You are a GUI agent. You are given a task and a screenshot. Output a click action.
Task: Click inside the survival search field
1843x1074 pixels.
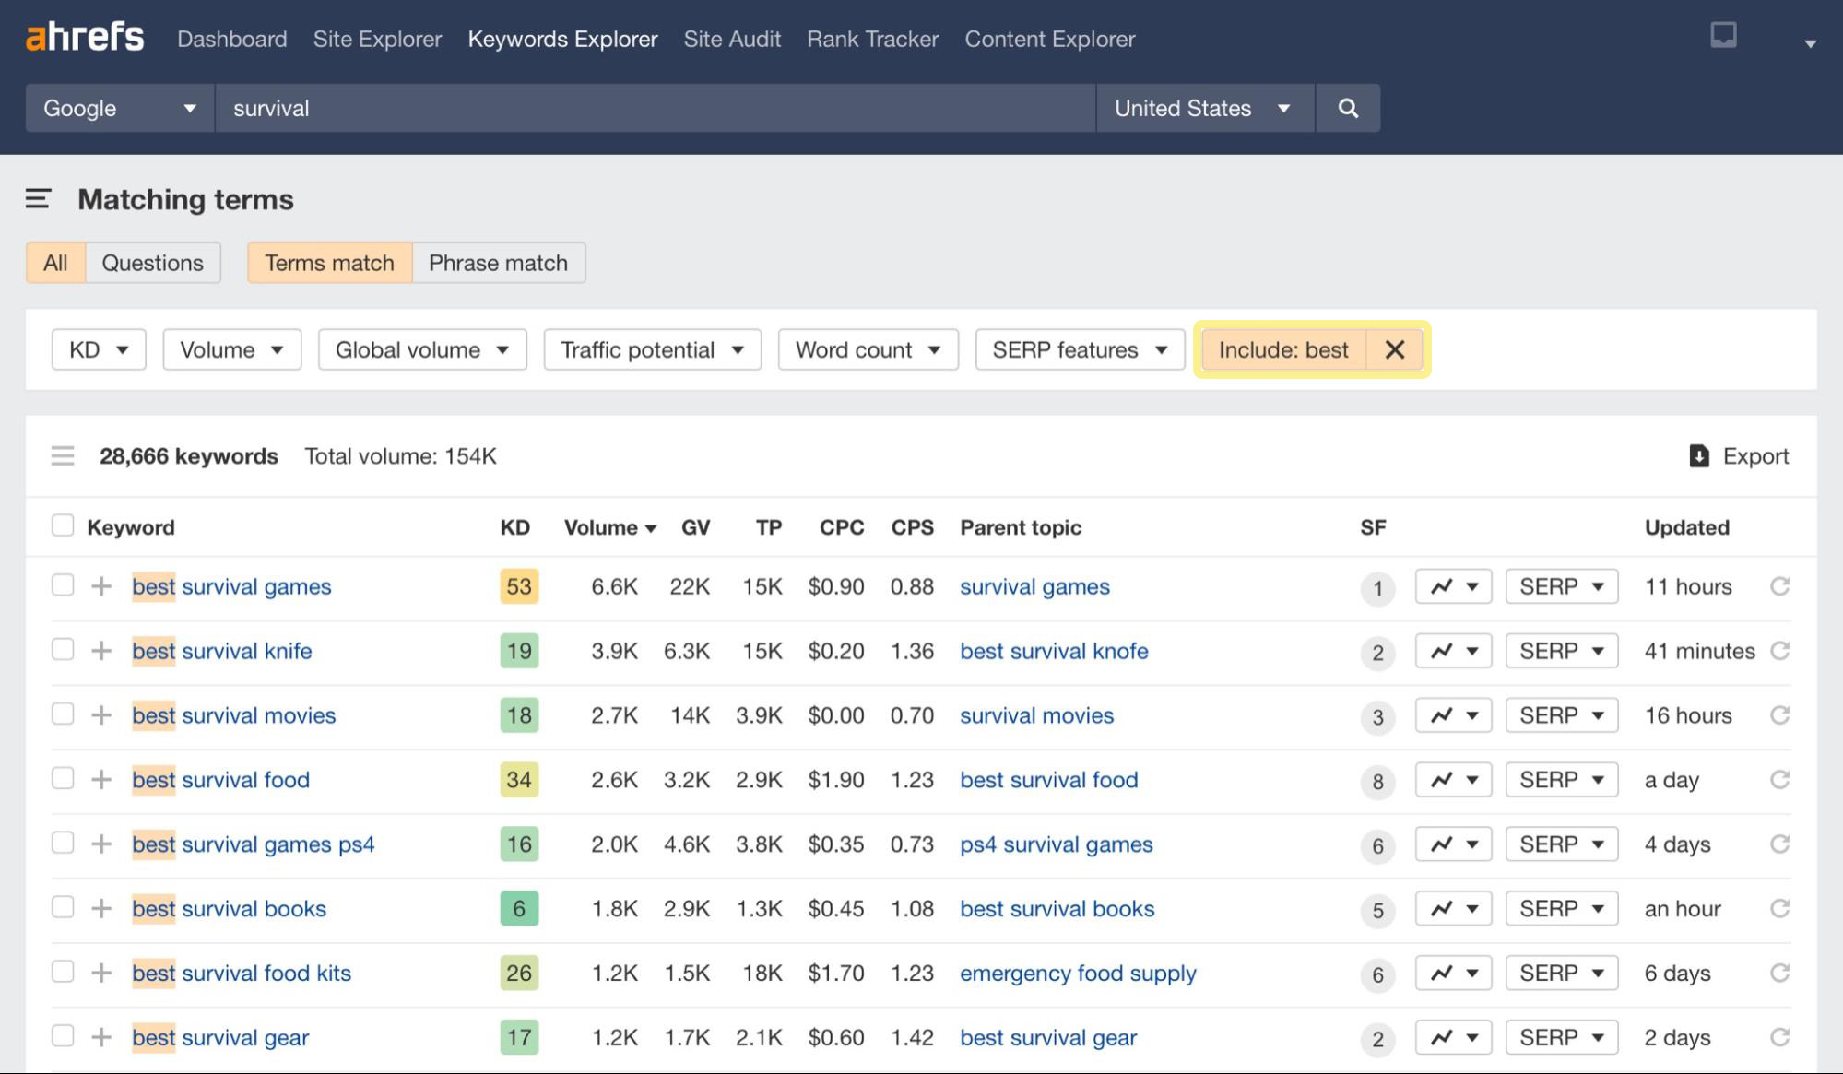(645, 108)
